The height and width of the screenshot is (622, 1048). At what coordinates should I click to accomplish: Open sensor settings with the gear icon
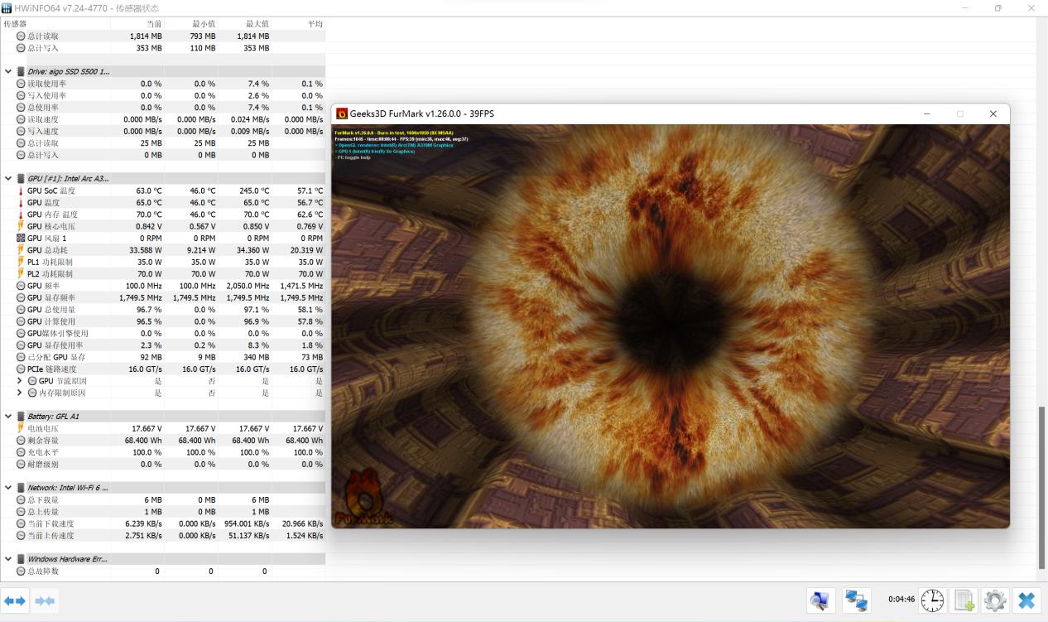pyautogui.click(x=994, y=600)
